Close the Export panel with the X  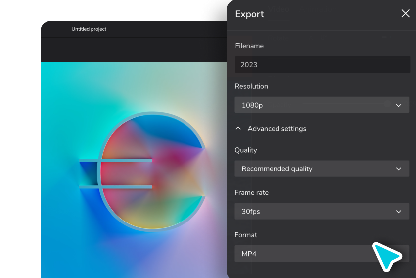point(405,14)
